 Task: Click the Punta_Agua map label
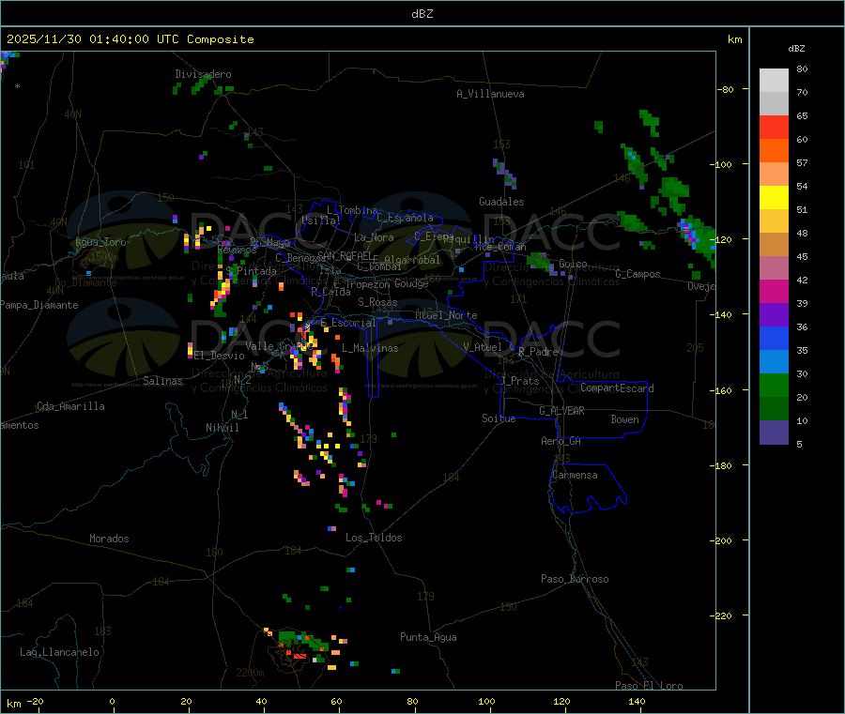(428, 637)
